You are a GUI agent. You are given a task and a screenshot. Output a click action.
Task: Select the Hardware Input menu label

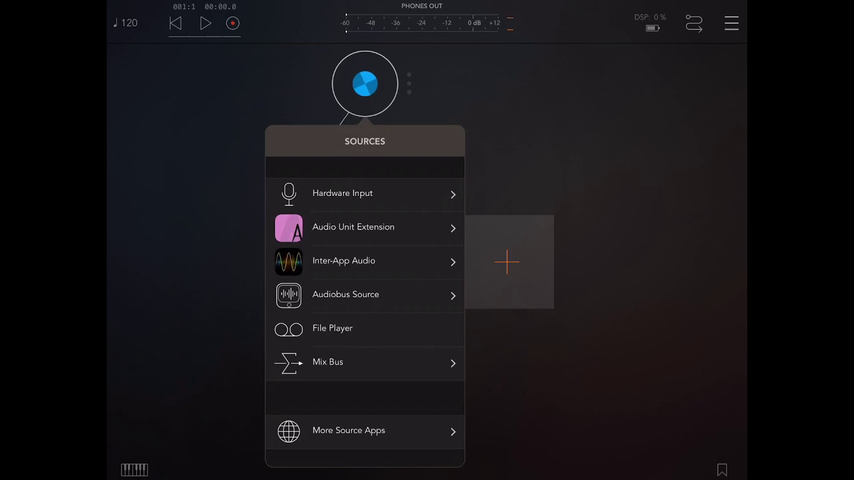[342, 193]
